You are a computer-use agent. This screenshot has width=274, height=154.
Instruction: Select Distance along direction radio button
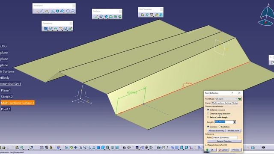[208, 113]
